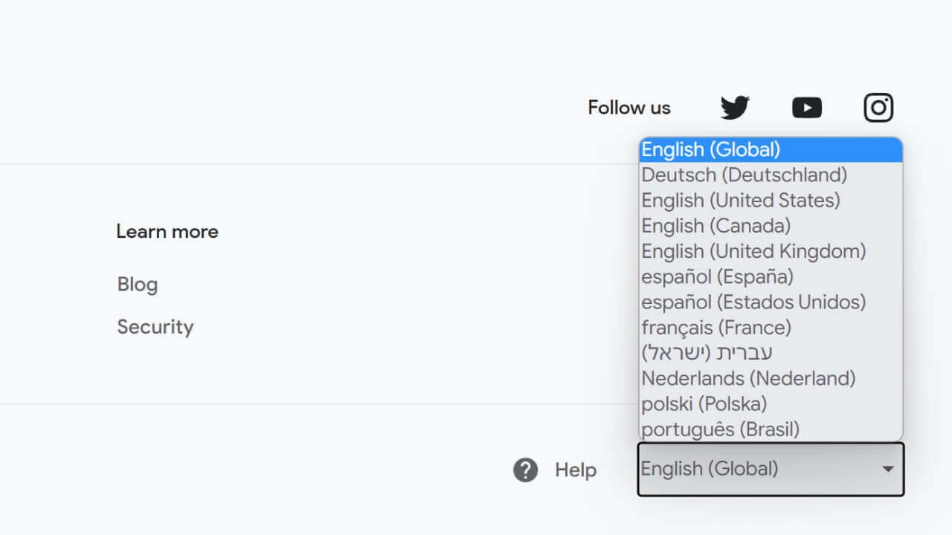The image size is (952, 535).
Task: Select français (France) language
Action: pyautogui.click(x=771, y=327)
